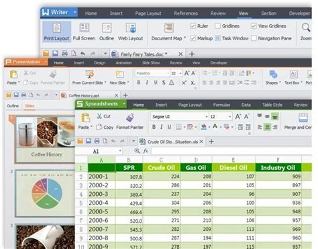318x249 pixels.
Task: Toggle View Gridlines checkbox in Writer
Action: tap(254, 26)
